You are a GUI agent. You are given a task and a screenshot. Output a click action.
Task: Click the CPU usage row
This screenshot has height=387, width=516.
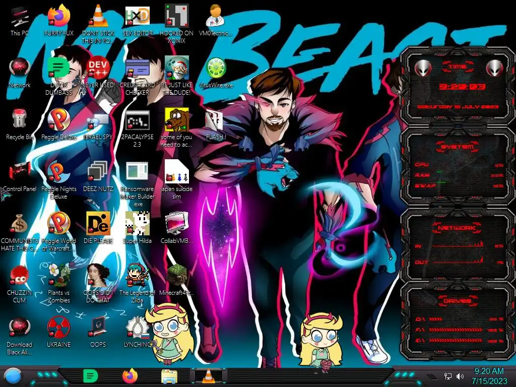[x=460, y=165]
